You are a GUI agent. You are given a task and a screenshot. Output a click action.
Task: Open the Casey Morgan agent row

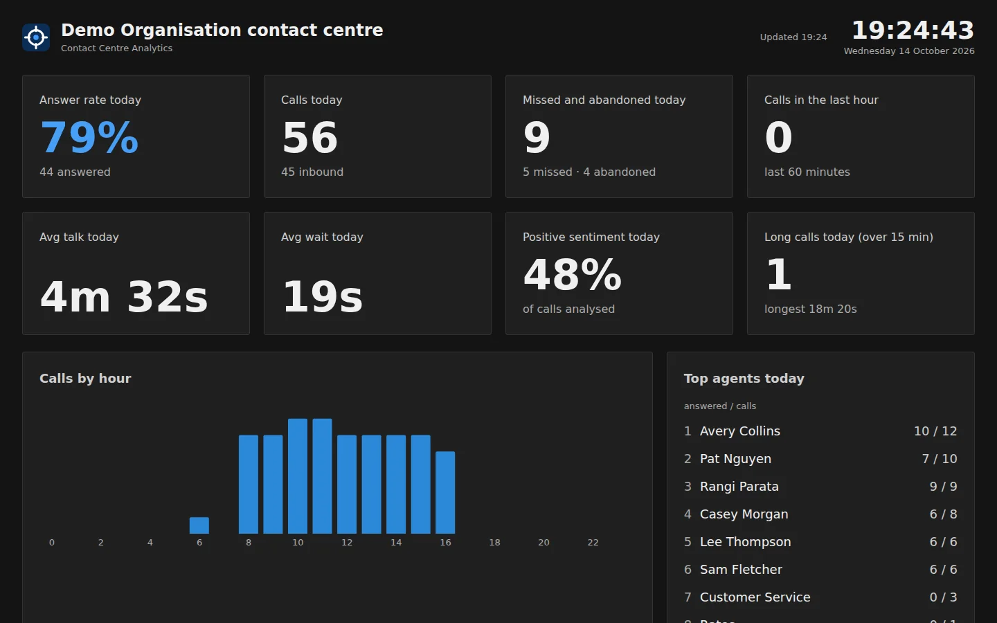(820, 514)
